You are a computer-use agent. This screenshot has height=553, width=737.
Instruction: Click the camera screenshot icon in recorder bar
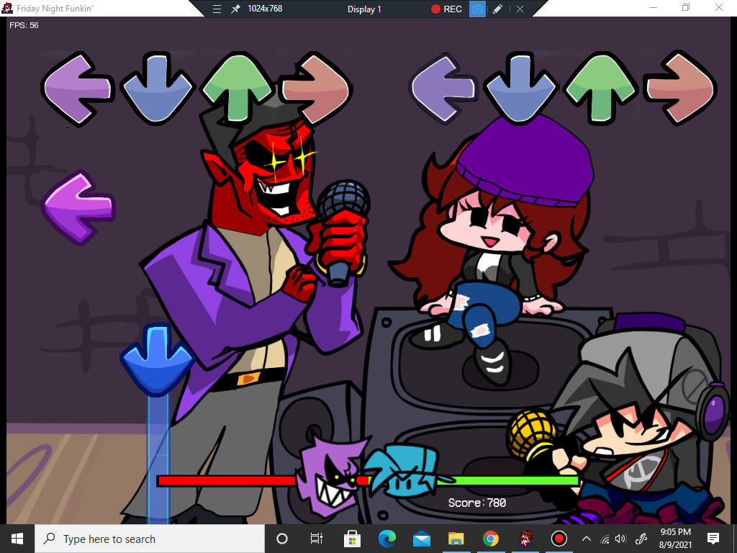[x=477, y=9]
